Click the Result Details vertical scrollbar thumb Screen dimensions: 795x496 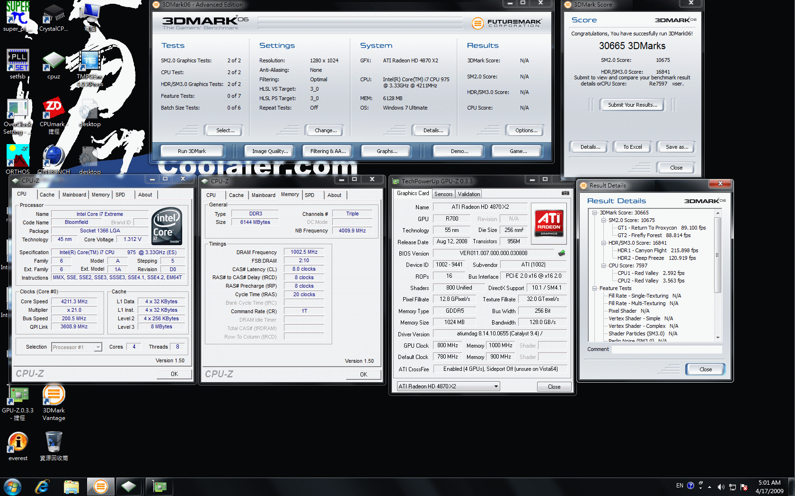coord(718,255)
